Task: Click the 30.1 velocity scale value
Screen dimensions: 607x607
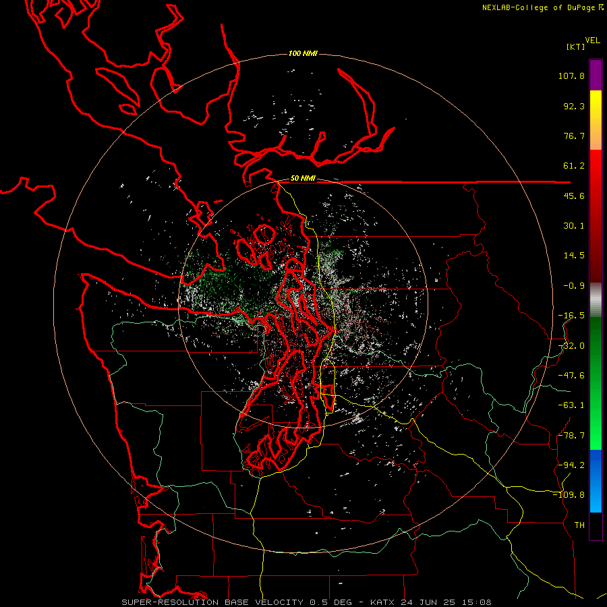Action: 574,226
